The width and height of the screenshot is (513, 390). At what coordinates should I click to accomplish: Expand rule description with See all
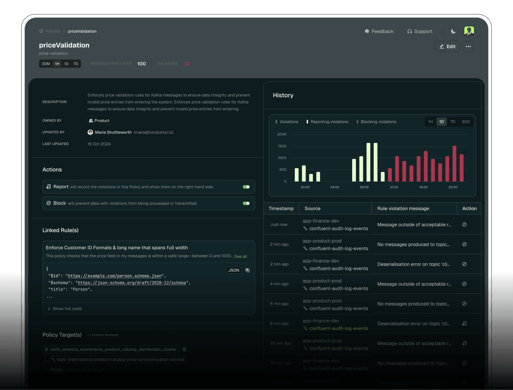click(x=240, y=256)
